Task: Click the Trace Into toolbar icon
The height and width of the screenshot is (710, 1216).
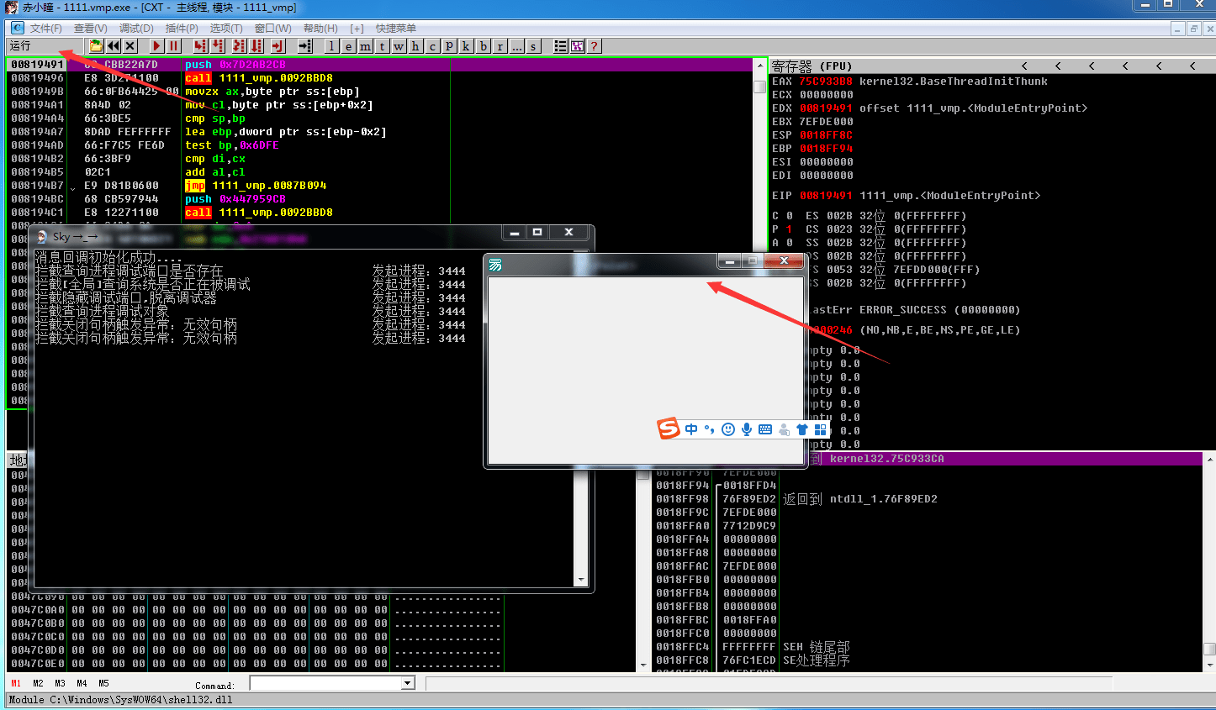Action: coord(239,46)
